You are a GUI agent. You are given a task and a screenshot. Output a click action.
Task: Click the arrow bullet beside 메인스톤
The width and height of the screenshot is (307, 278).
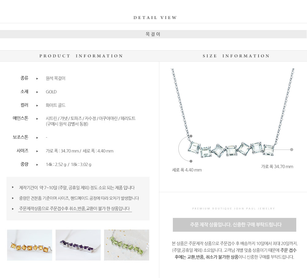pyautogui.click(x=37, y=119)
